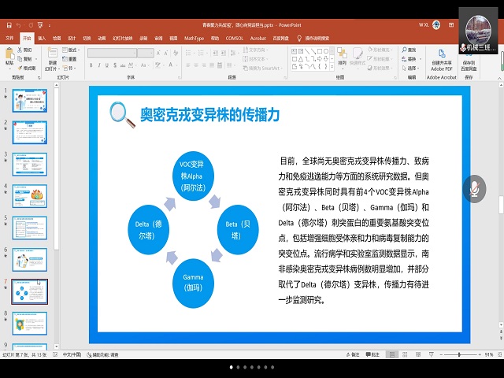Expand the font size dropdown

[x=150, y=53]
